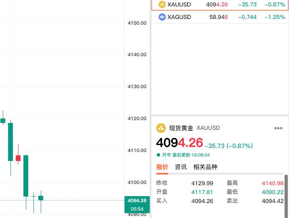
Task: Click the 买入 value 4094.26
Action: coord(202,201)
